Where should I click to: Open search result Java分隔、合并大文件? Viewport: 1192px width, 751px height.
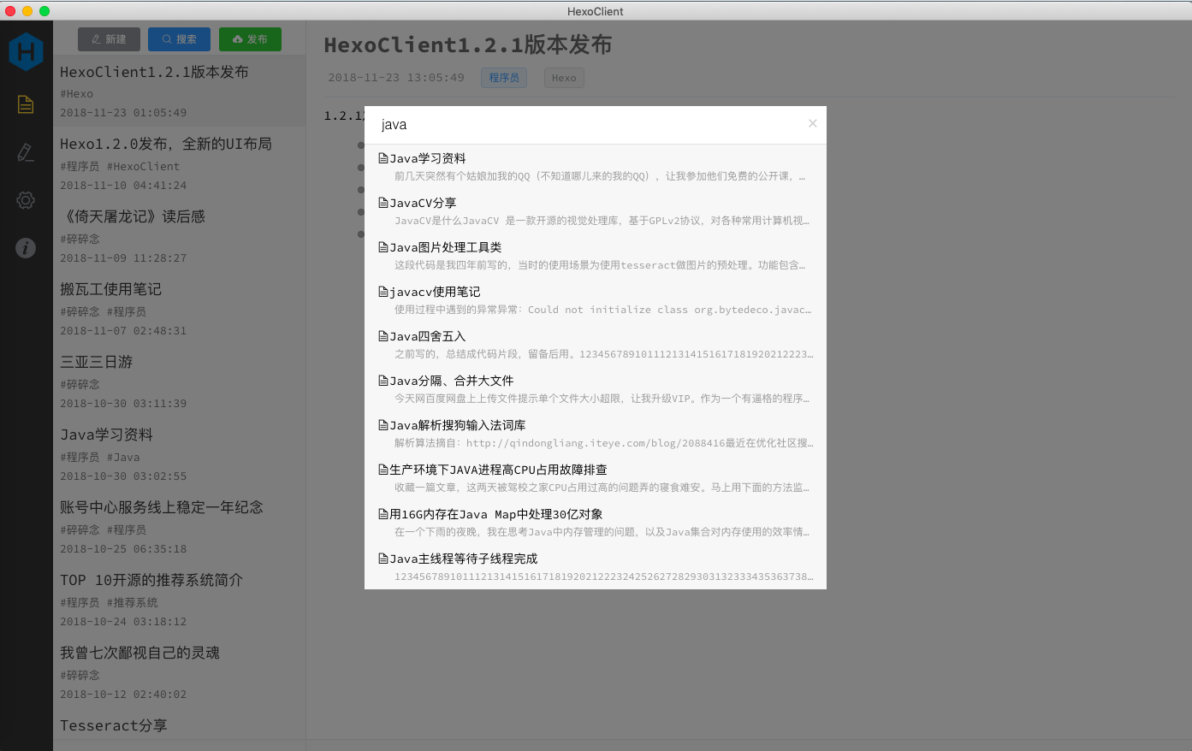pos(596,389)
